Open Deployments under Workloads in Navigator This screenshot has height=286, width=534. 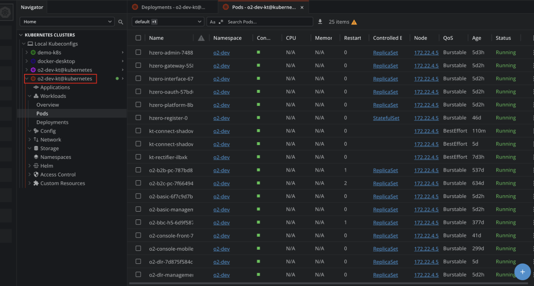(52, 122)
